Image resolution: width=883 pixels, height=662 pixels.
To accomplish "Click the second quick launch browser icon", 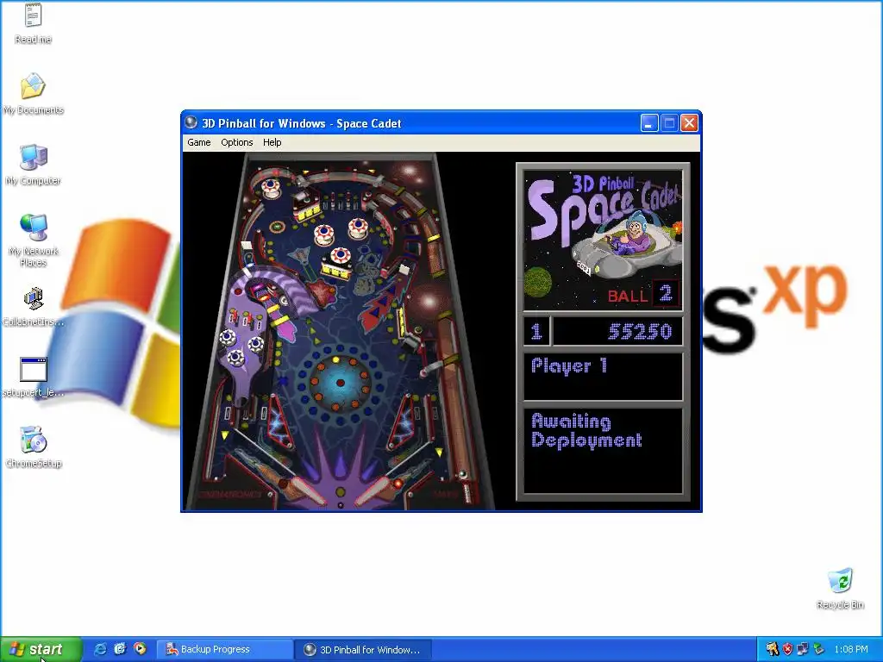I will (120, 649).
